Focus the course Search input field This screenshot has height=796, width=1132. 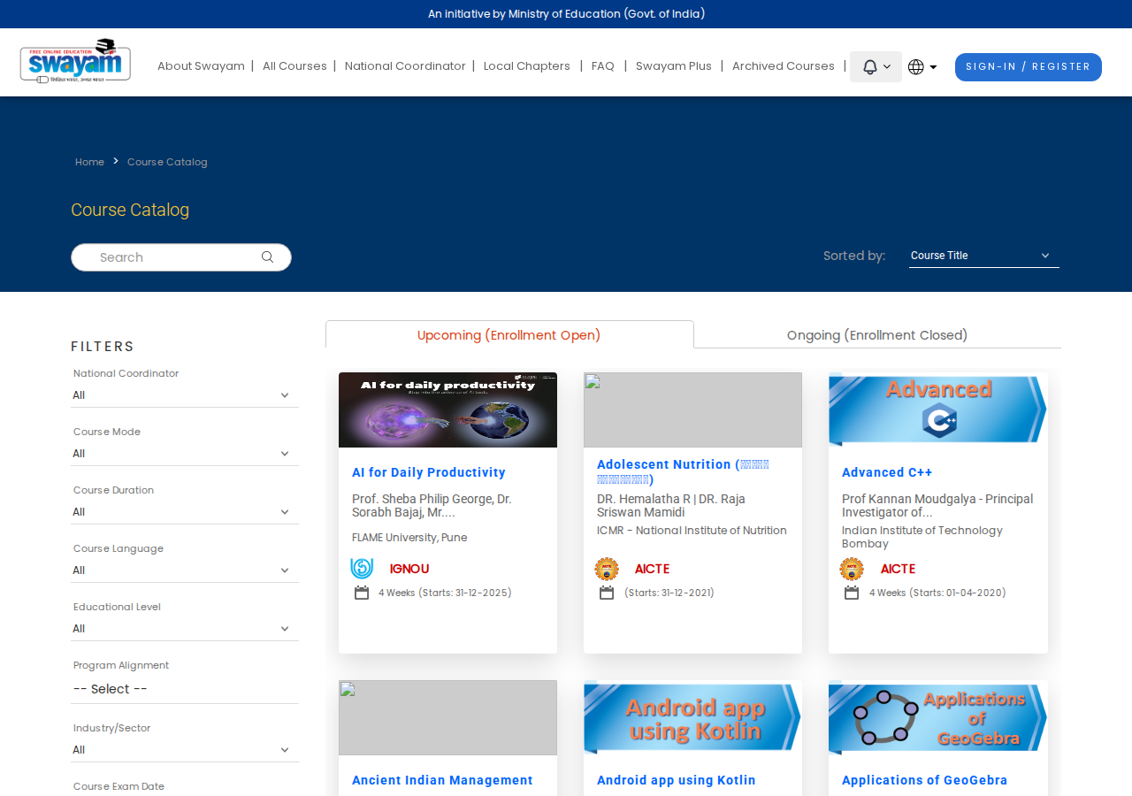181,257
